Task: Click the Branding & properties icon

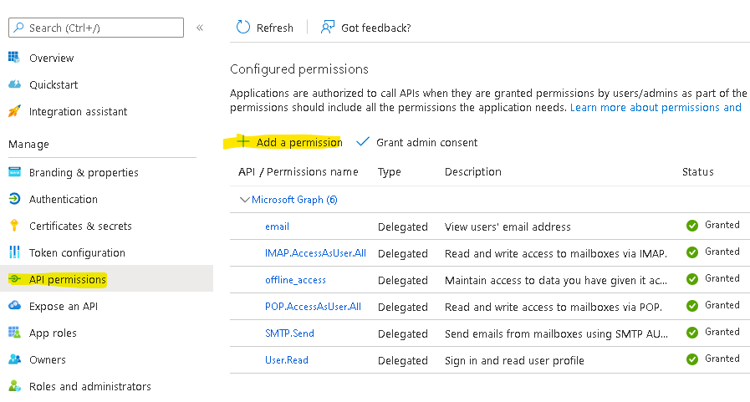Action: (x=14, y=172)
